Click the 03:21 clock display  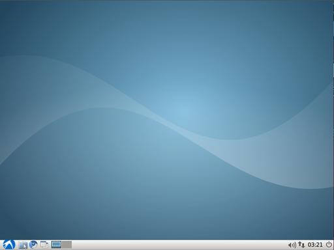(x=315, y=245)
